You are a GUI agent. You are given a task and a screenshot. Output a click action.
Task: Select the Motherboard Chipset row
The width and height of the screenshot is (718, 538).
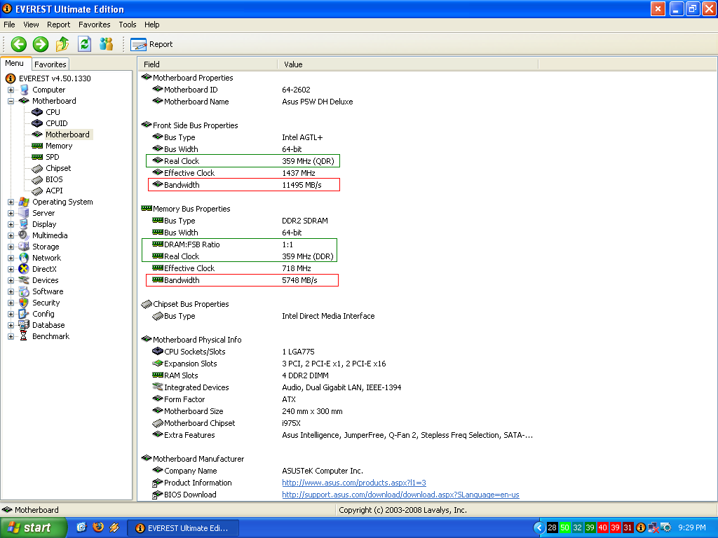[x=226, y=423]
